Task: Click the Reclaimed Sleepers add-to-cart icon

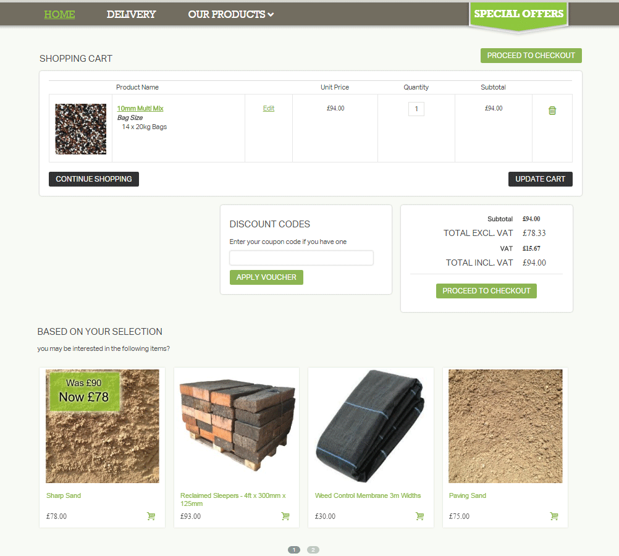Action: (285, 516)
